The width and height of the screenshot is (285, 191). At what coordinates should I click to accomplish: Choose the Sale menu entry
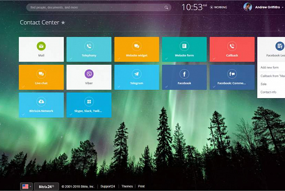tap(263, 84)
